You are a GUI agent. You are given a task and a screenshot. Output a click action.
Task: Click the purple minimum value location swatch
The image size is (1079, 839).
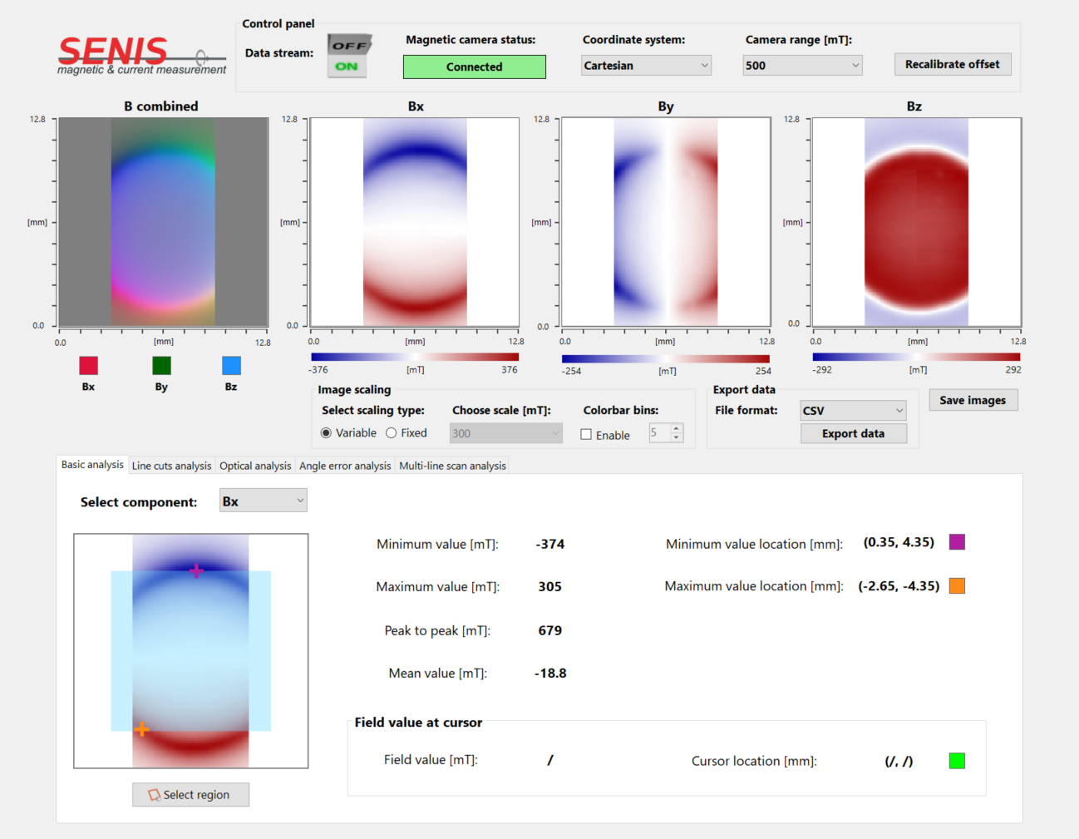pyautogui.click(x=957, y=542)
